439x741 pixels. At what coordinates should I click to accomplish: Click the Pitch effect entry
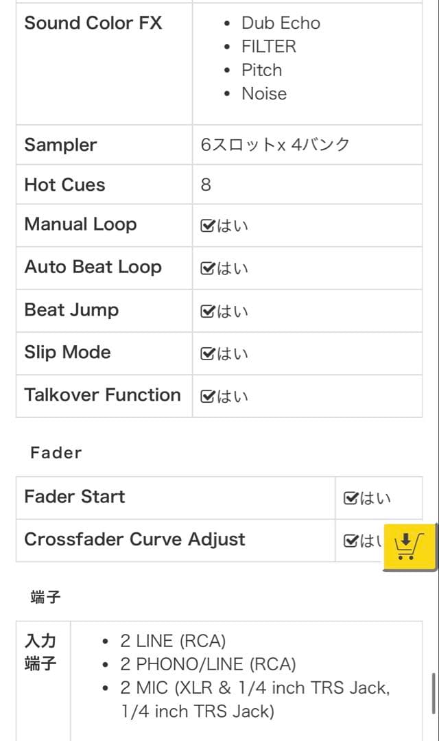point(261,70)
